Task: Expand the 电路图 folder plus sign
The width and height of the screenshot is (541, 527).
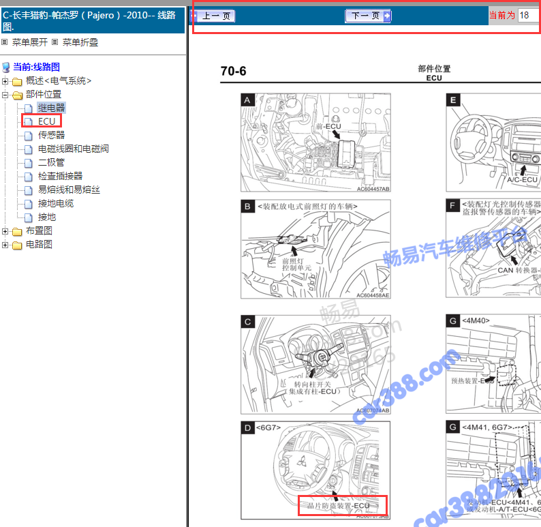Action: click(x=5, y=245)
